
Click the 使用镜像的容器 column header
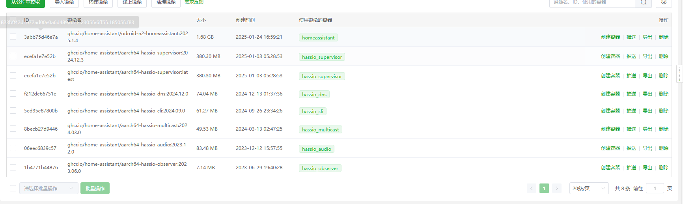(315, 20)
